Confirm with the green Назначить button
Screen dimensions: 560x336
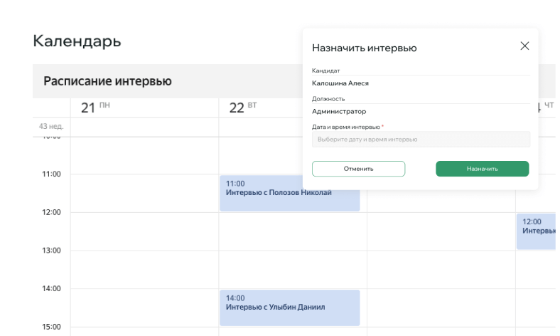[482, 169]
